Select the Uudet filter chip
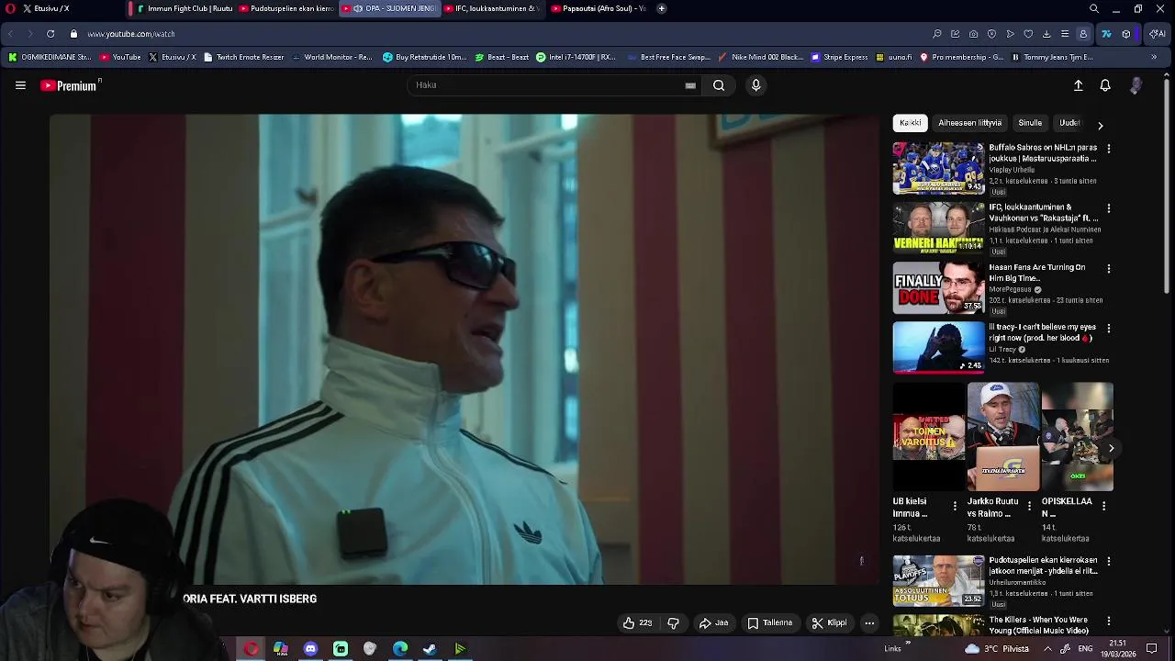 click(x=1069, y=123)
